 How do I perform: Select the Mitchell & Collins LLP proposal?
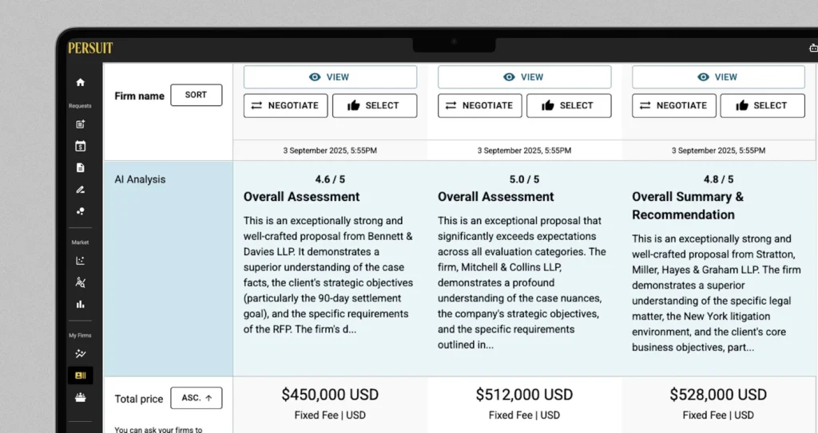(x=568, y=105)
